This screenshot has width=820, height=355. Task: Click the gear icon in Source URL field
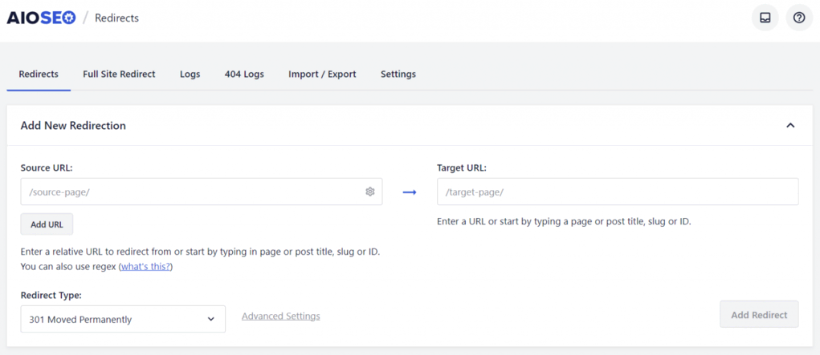(x=370, y=192)
